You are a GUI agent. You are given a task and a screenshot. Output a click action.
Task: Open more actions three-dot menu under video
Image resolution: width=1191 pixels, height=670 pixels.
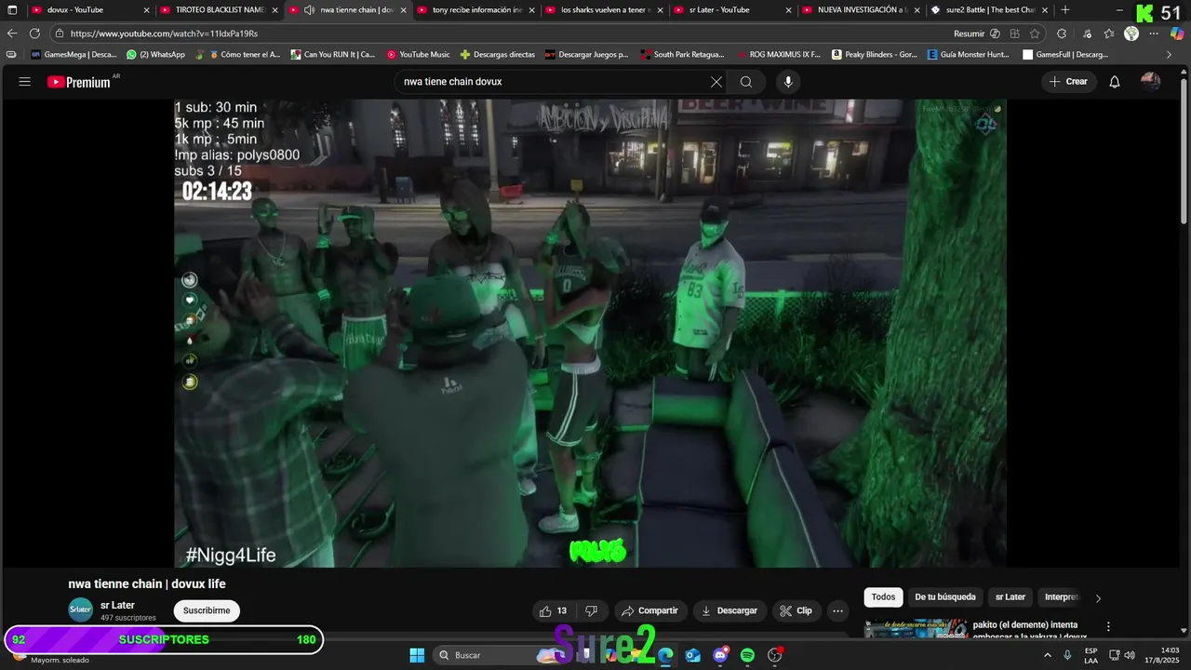point(838,610)
